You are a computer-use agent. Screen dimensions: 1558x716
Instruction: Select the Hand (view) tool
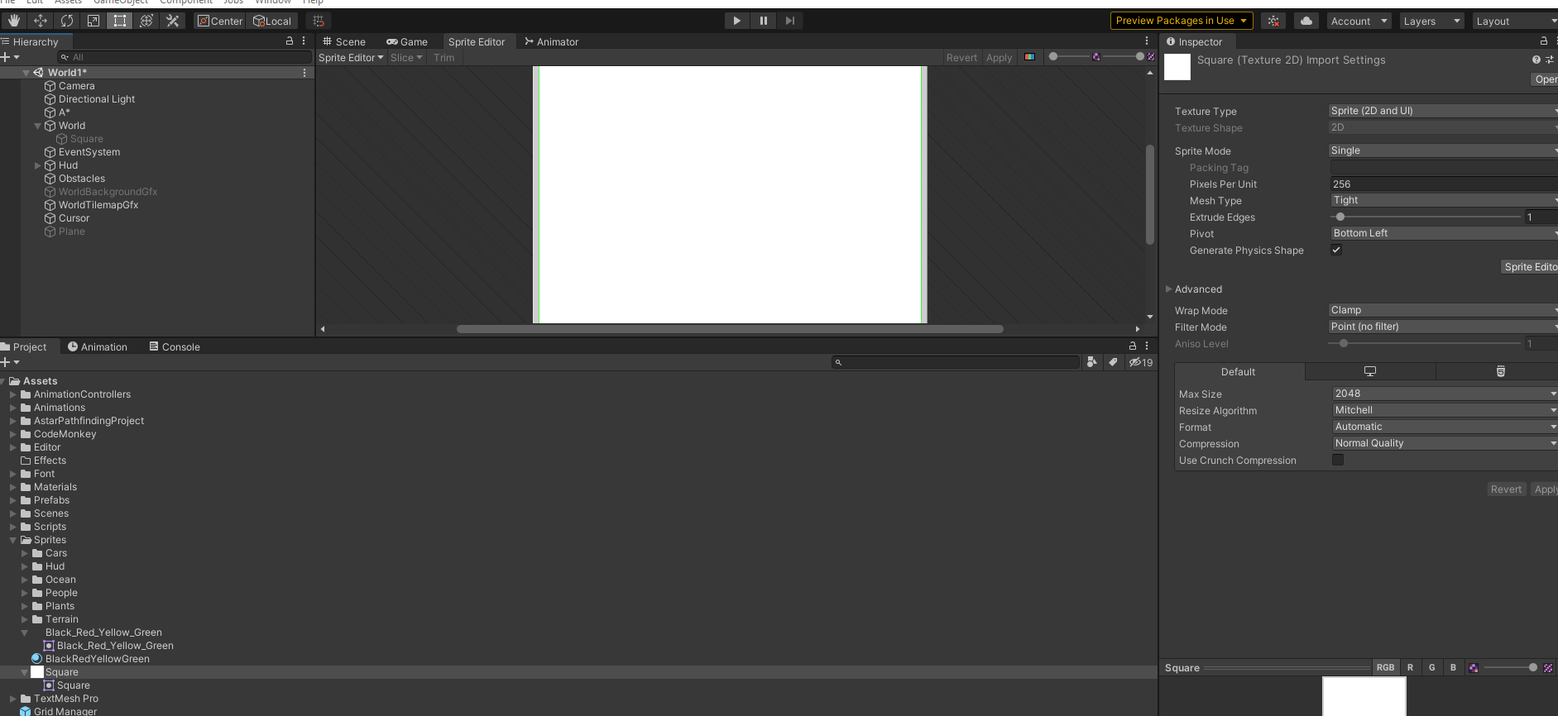(14, 21)
